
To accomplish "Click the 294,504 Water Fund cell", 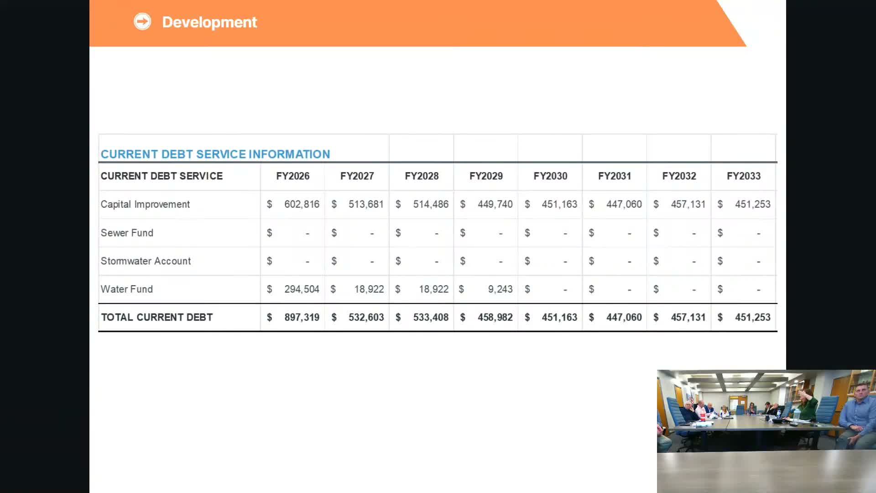I will pos(301,289).
